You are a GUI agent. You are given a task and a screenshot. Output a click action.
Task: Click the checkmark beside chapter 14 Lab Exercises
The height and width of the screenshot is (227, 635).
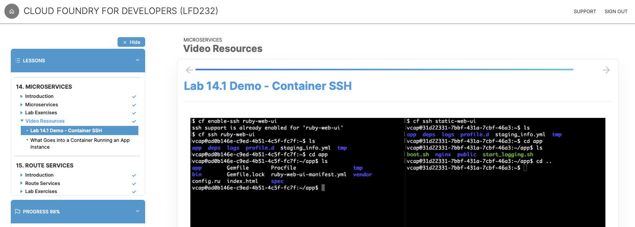point(134,113)
